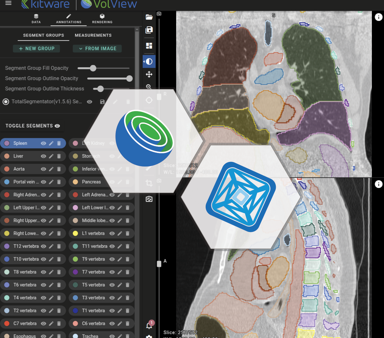
Task: Delete the T5 vertebra segment
Action: click(127, 285)
